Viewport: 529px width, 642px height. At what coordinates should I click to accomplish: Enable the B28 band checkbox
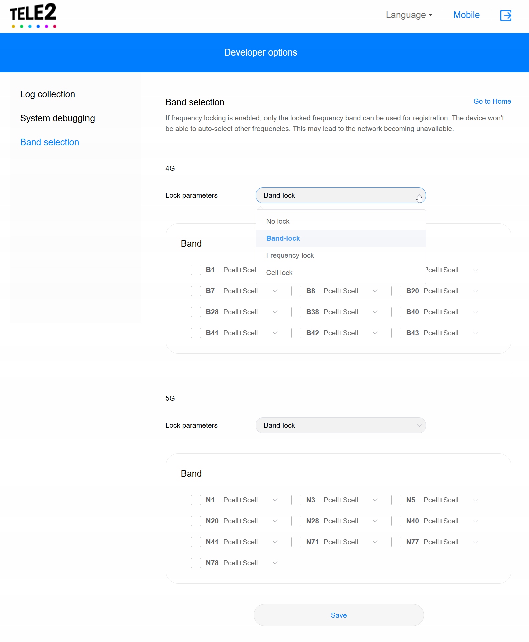196,312
